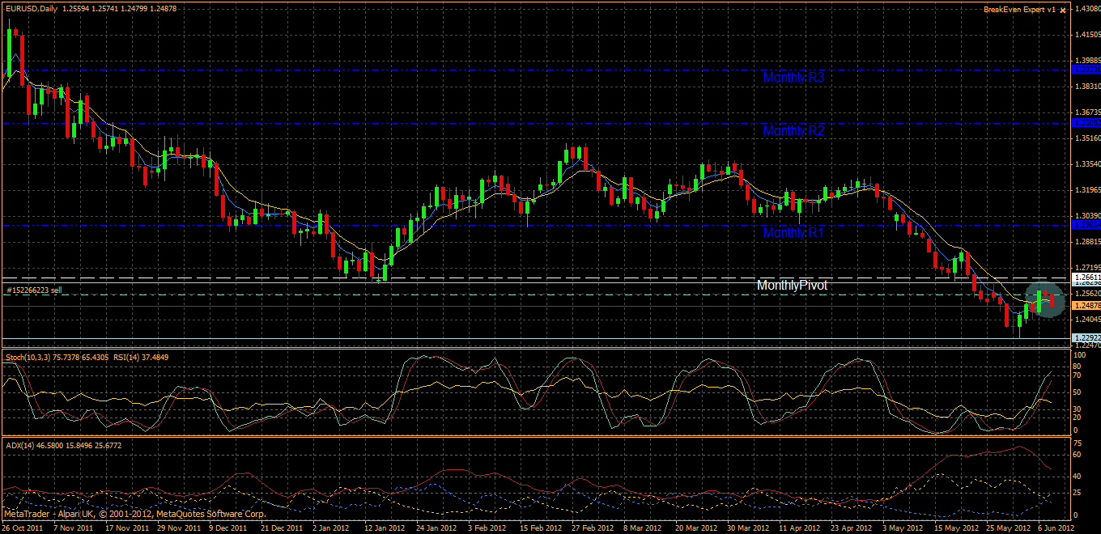Click the Stoch(10,3,3) indicator label
The height and width of the screenshot is (534, 1101).
[28, 357]
